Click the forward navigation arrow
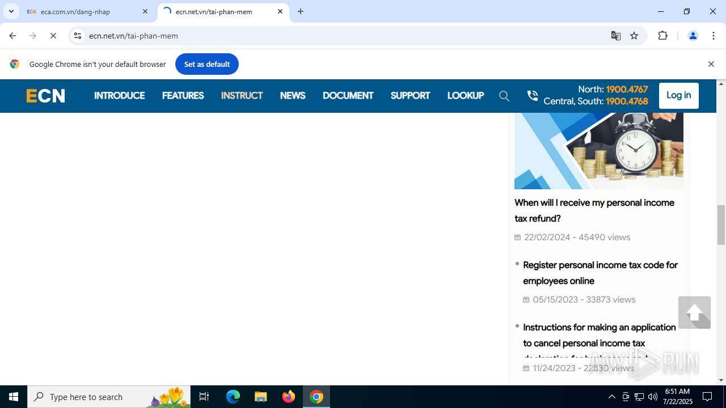726x408 pixels. click(33, 36)
